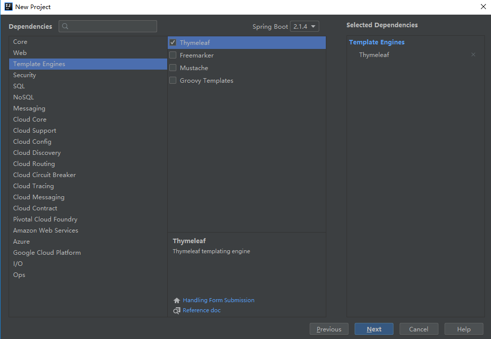Uncheck the Thymeleaf checkbox
The width and height of the screenshot is (491, 339).
[173, 42]
